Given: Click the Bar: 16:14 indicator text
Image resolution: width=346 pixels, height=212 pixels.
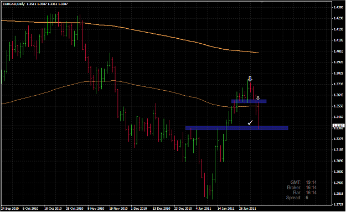Looking at the screenshot, I should (304, 193).
